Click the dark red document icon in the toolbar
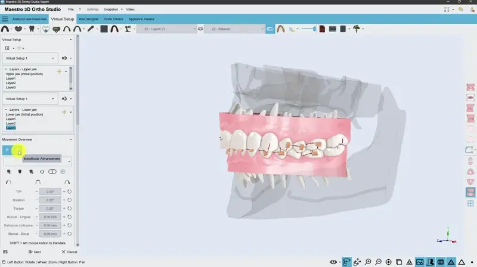 (x=322, y=29)
